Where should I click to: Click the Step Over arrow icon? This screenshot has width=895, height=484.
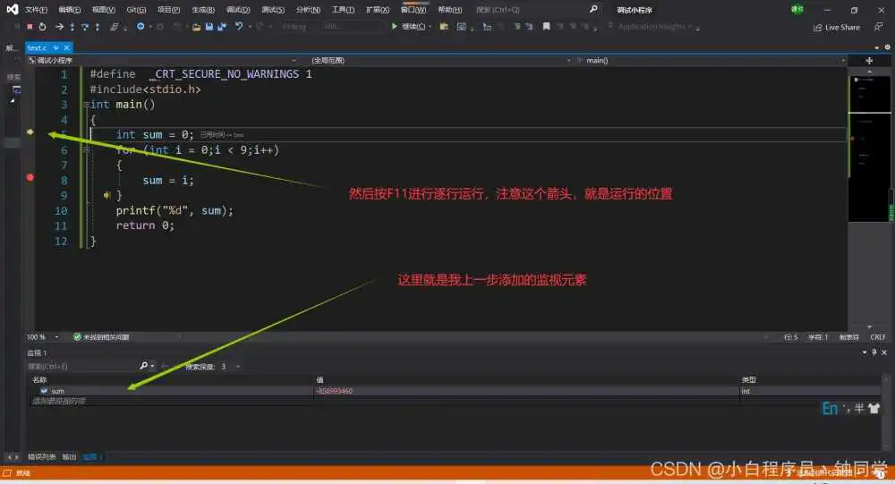pyautogui.click(x=84, y=27)
